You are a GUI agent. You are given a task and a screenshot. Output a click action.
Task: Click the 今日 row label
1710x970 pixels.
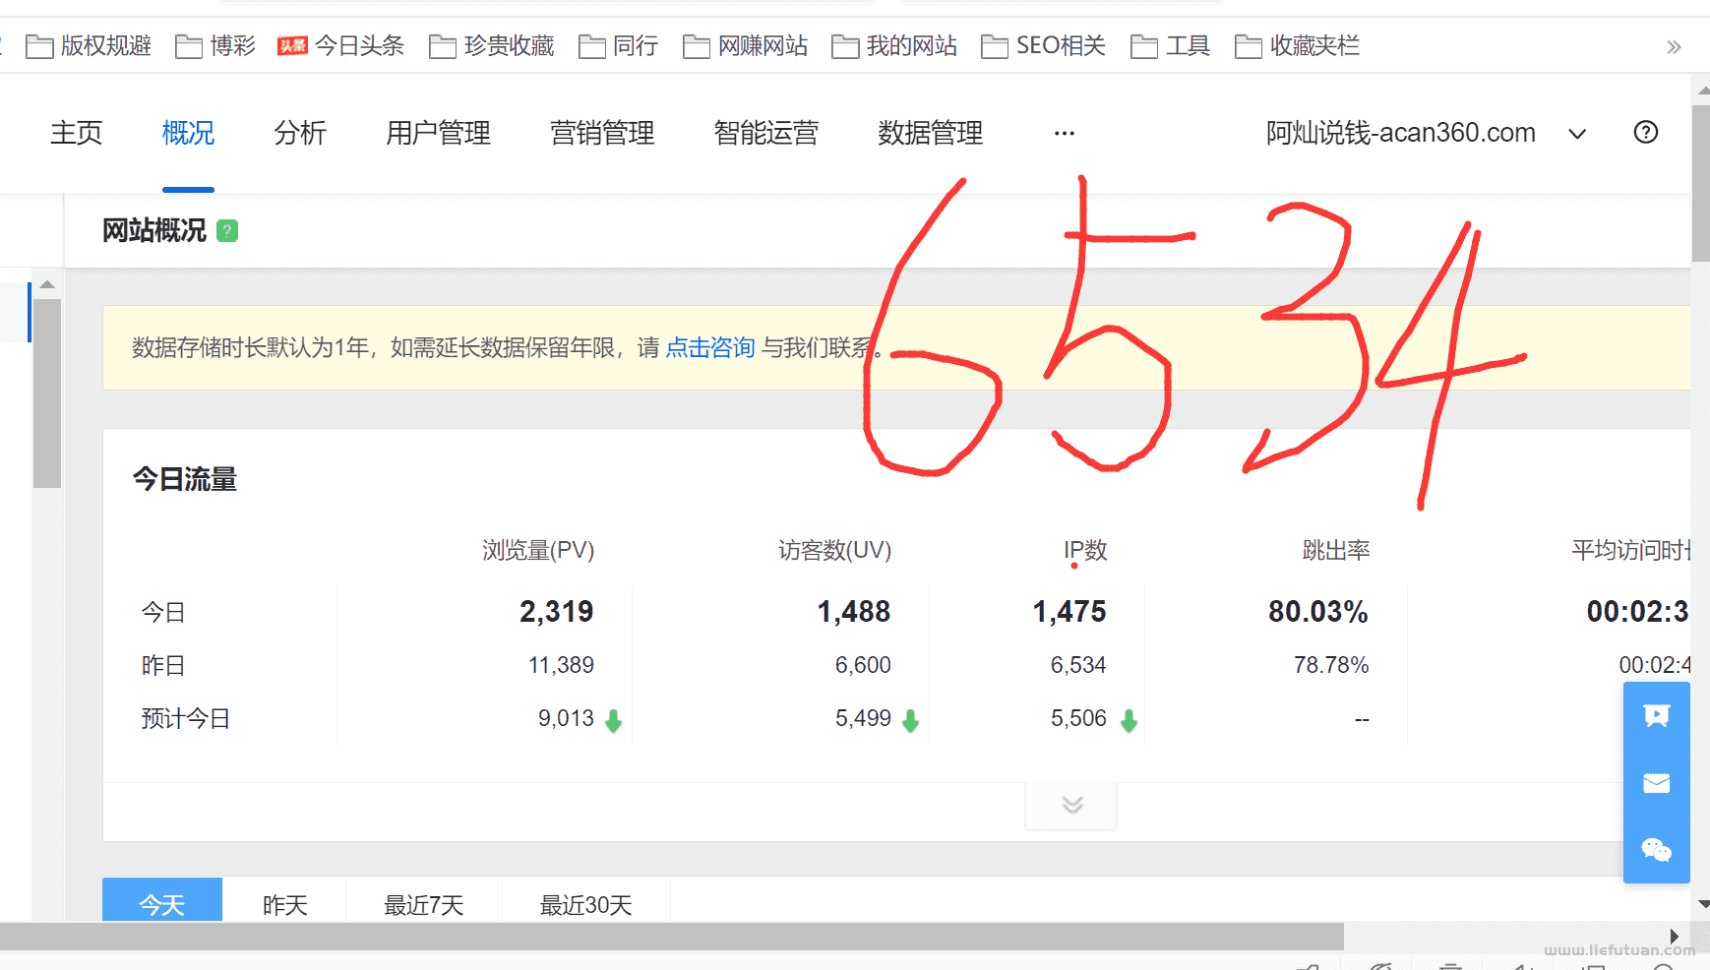coord(163,612)
